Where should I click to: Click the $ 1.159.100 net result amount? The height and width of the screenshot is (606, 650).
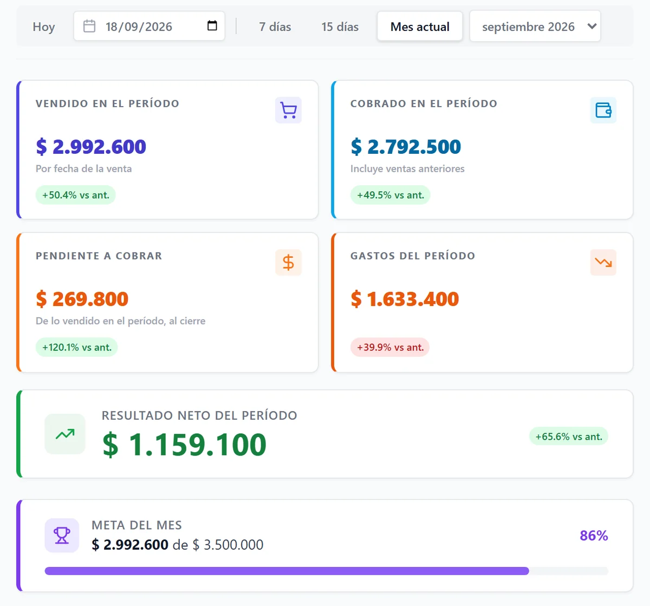coord(184,445)
